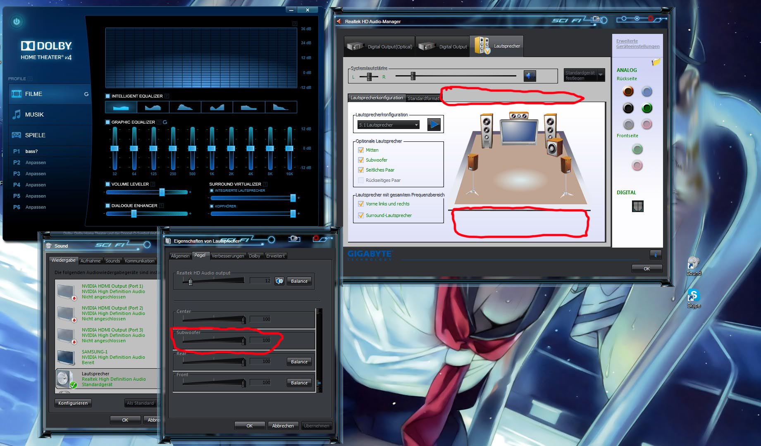Select the second Intelligent Equalizer preset curve
This screenshot has width=761, height=446.
pos(153,107)
